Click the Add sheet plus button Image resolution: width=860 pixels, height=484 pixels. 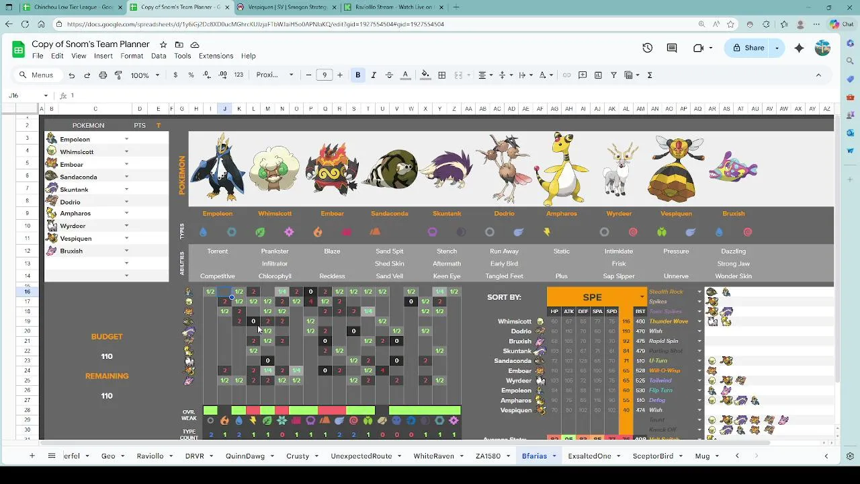click(x=32, y=456)
